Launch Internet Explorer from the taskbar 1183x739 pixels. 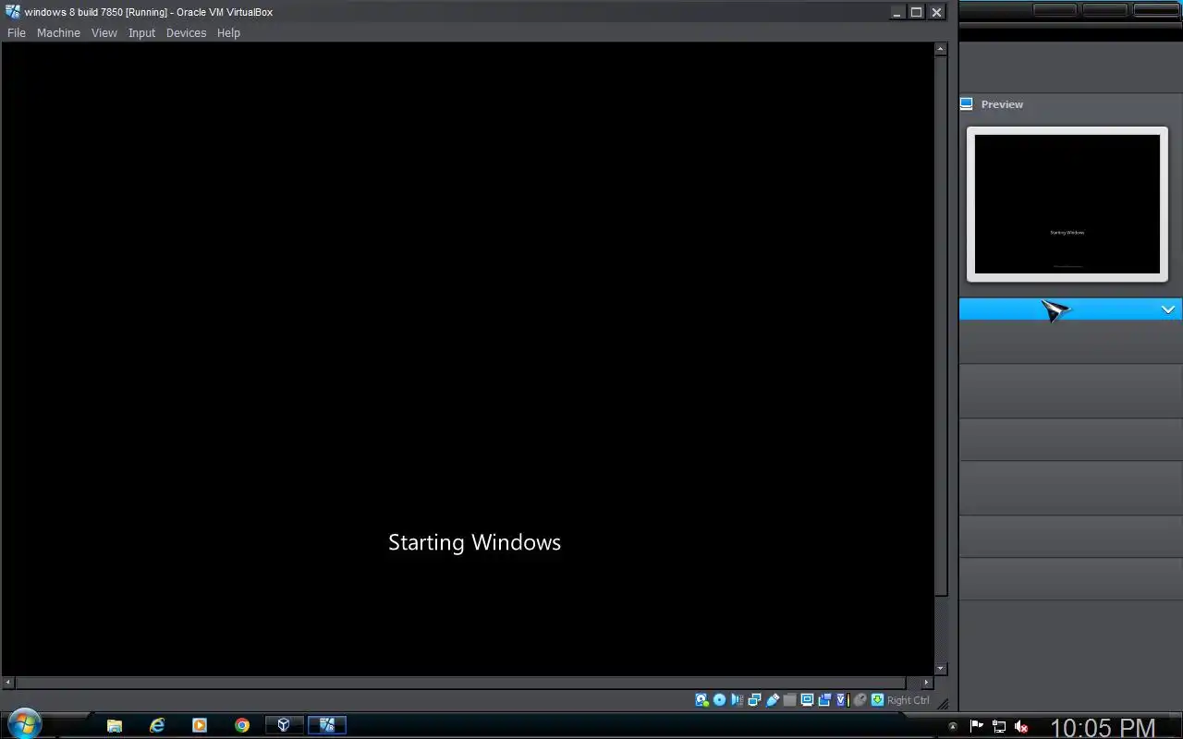pos(157,725)
